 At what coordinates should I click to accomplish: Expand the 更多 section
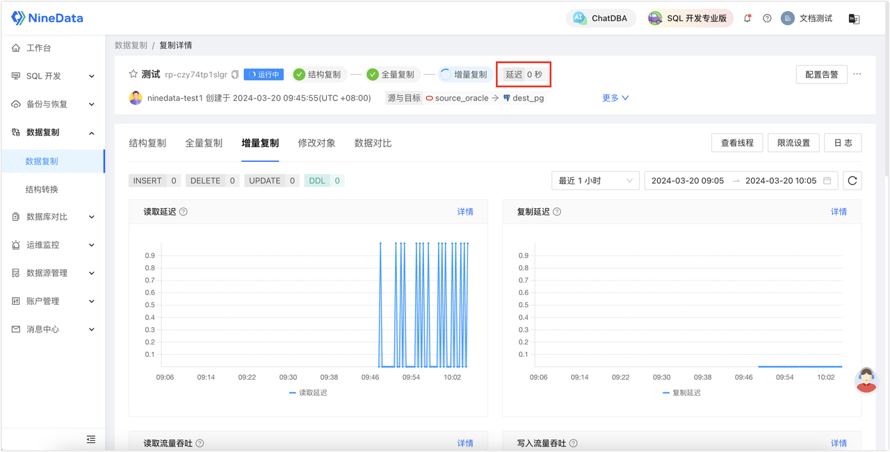614,97
